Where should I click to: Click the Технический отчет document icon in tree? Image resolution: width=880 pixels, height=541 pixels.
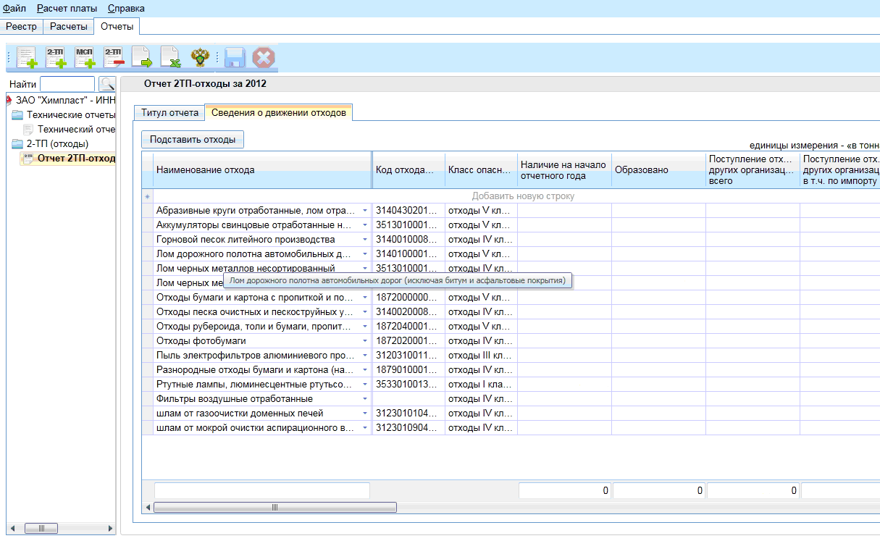(x=30, y=129)
